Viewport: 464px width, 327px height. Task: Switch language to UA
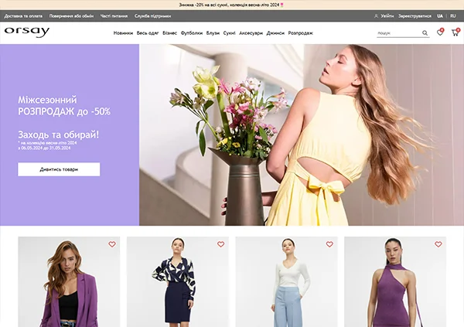coord(440,15)
